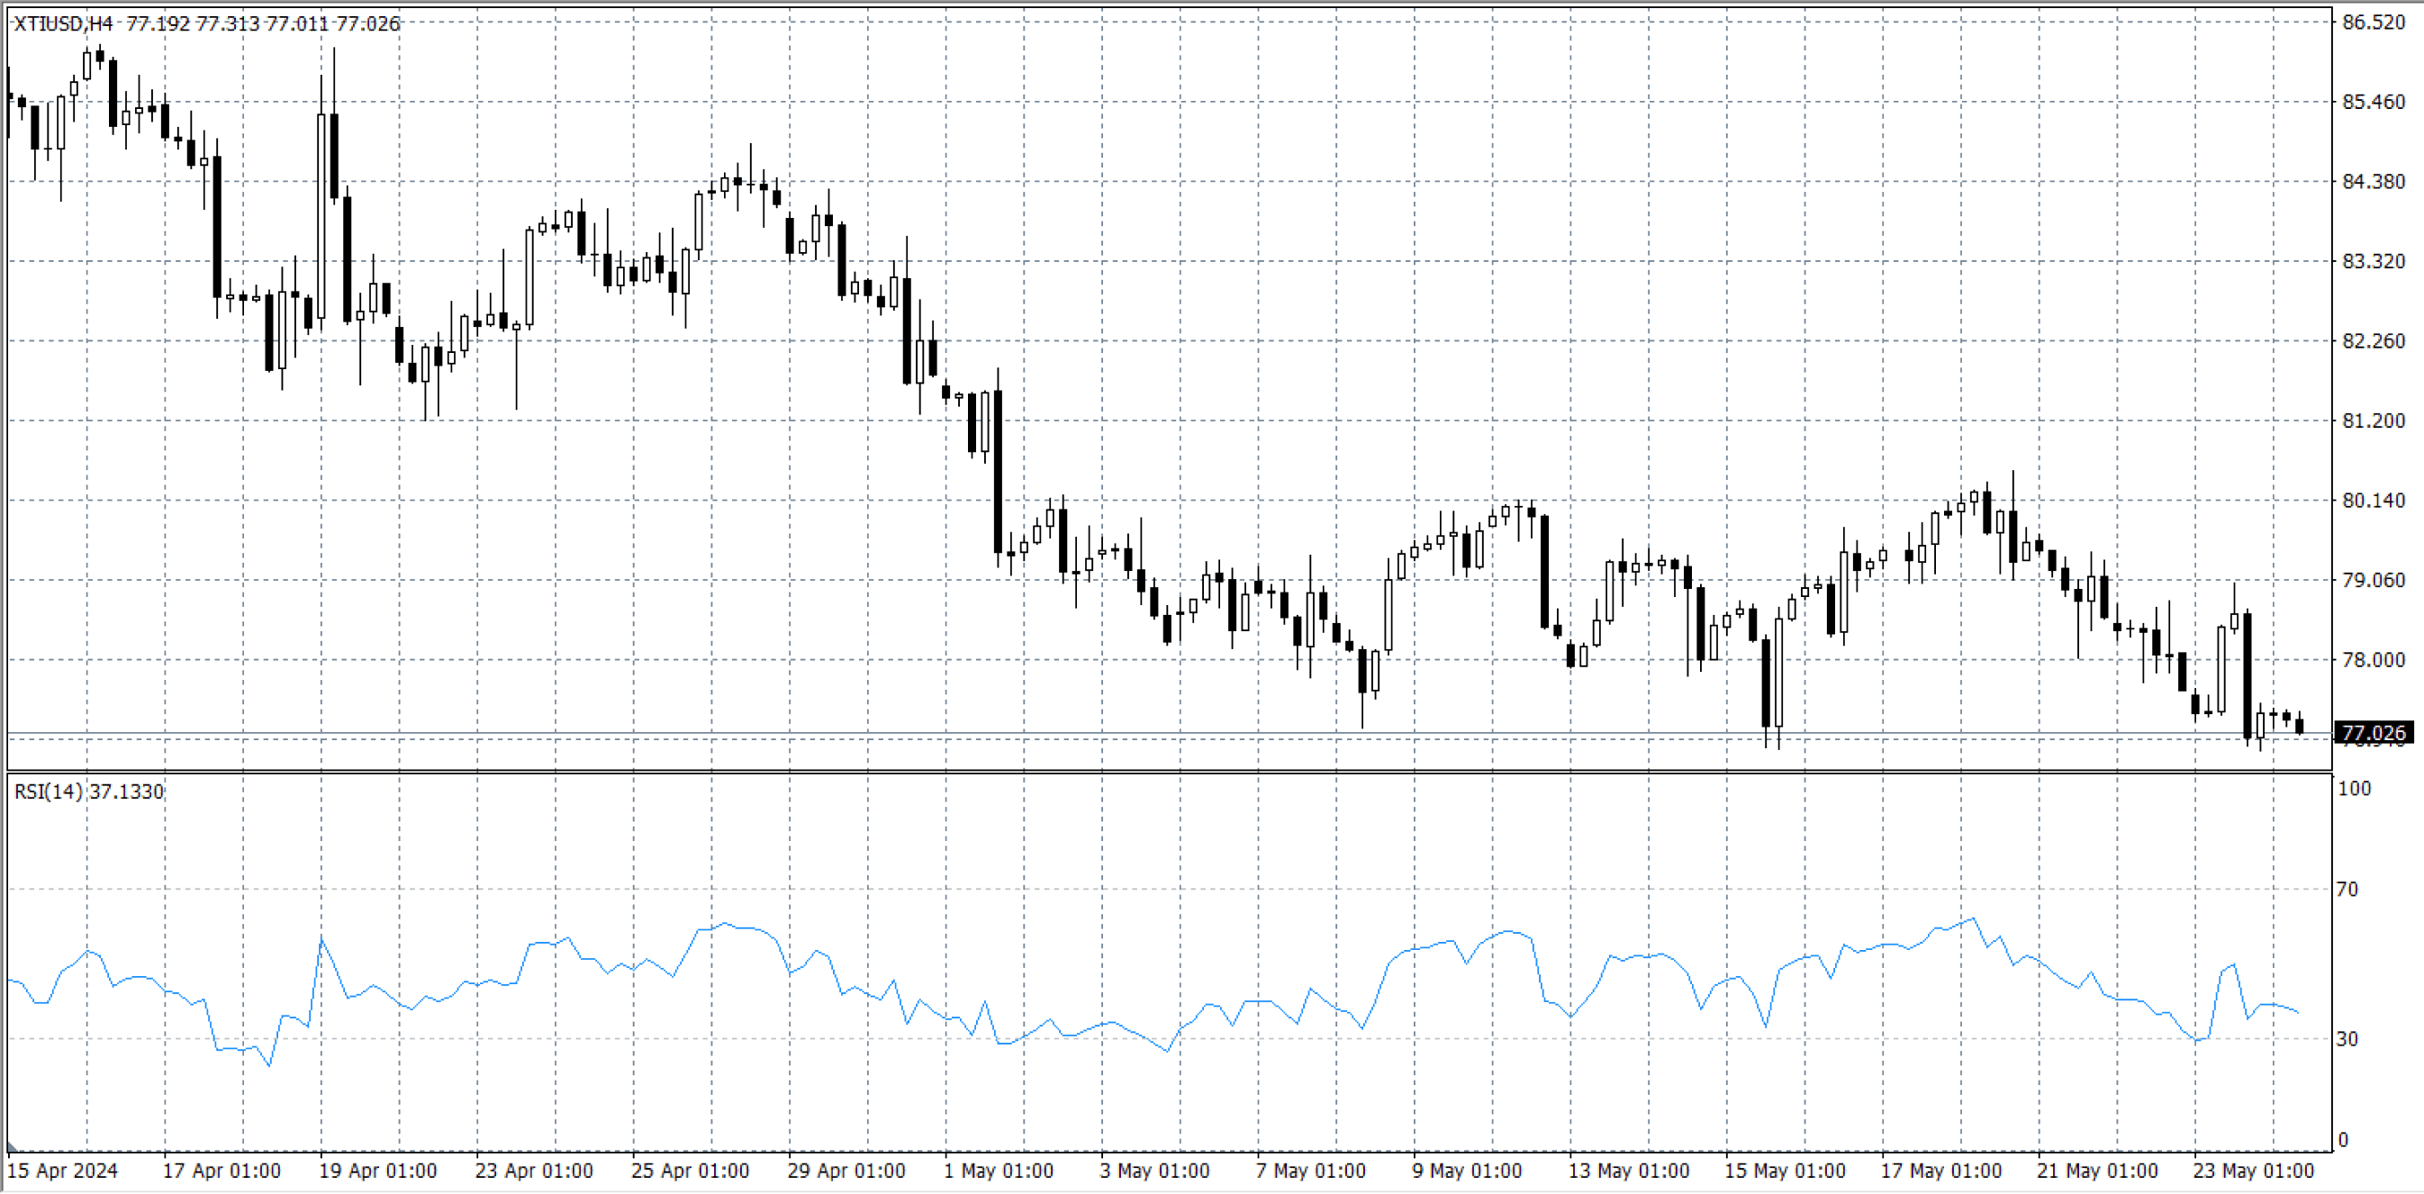
Task: Click the 1 May 01:00 time label
Action: 999,1171
